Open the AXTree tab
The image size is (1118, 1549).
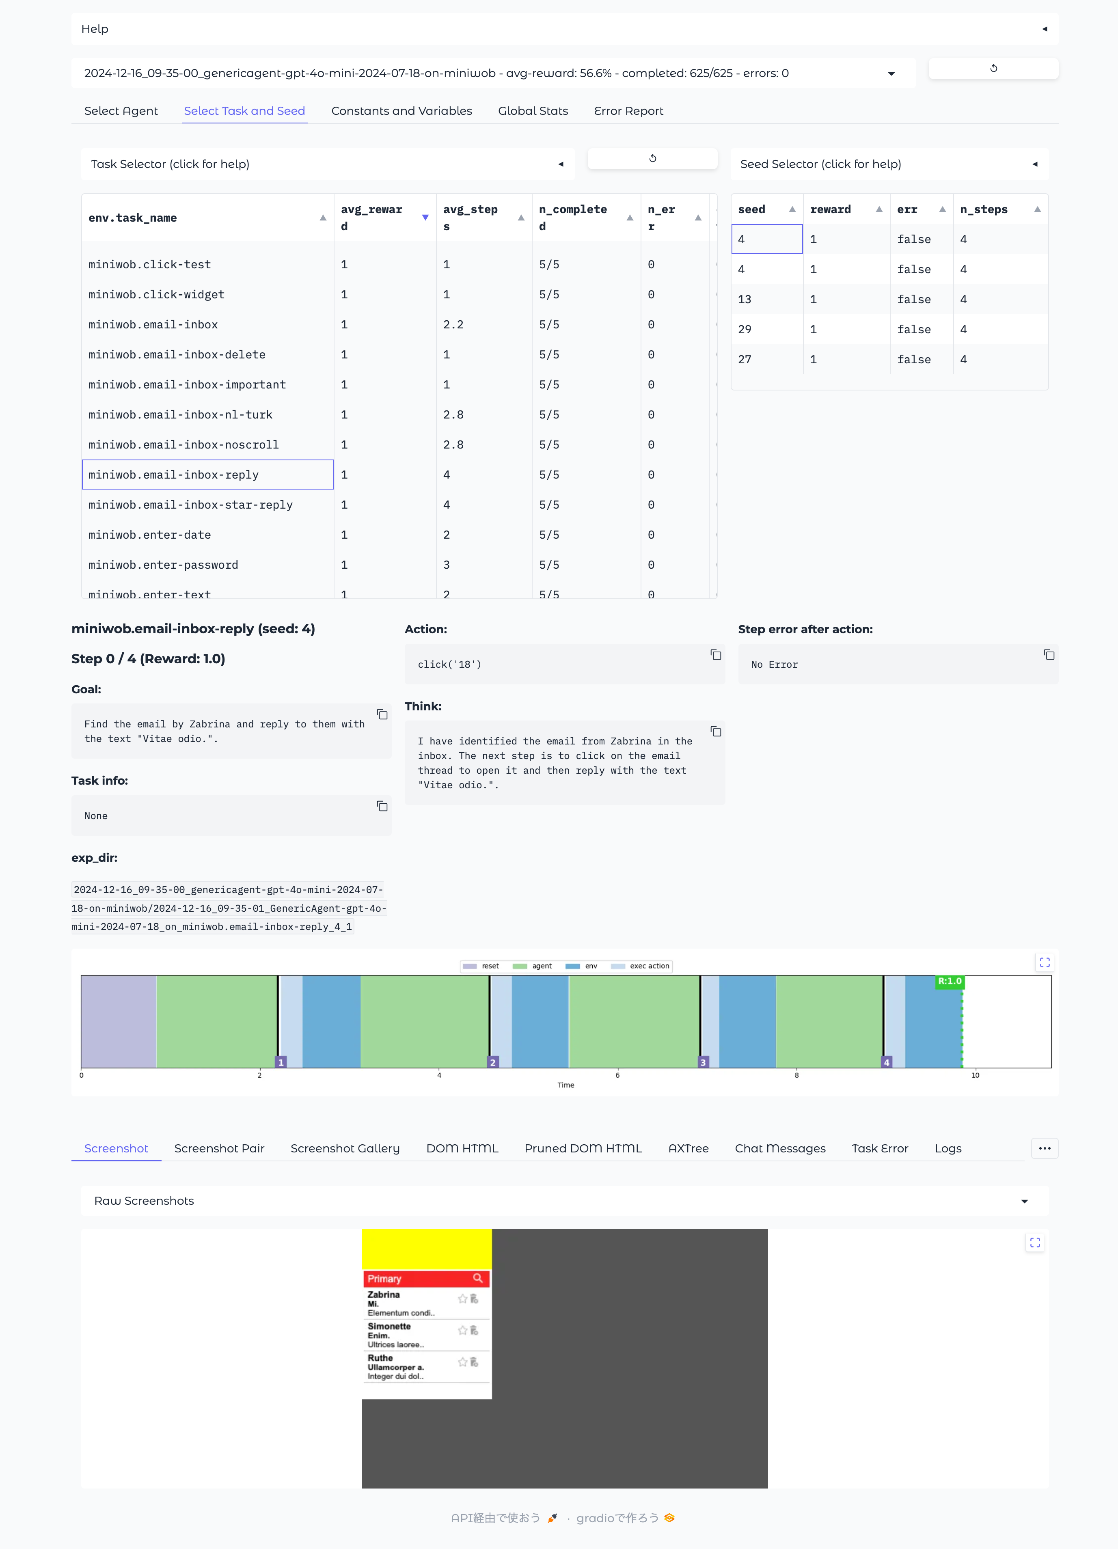688,1148
